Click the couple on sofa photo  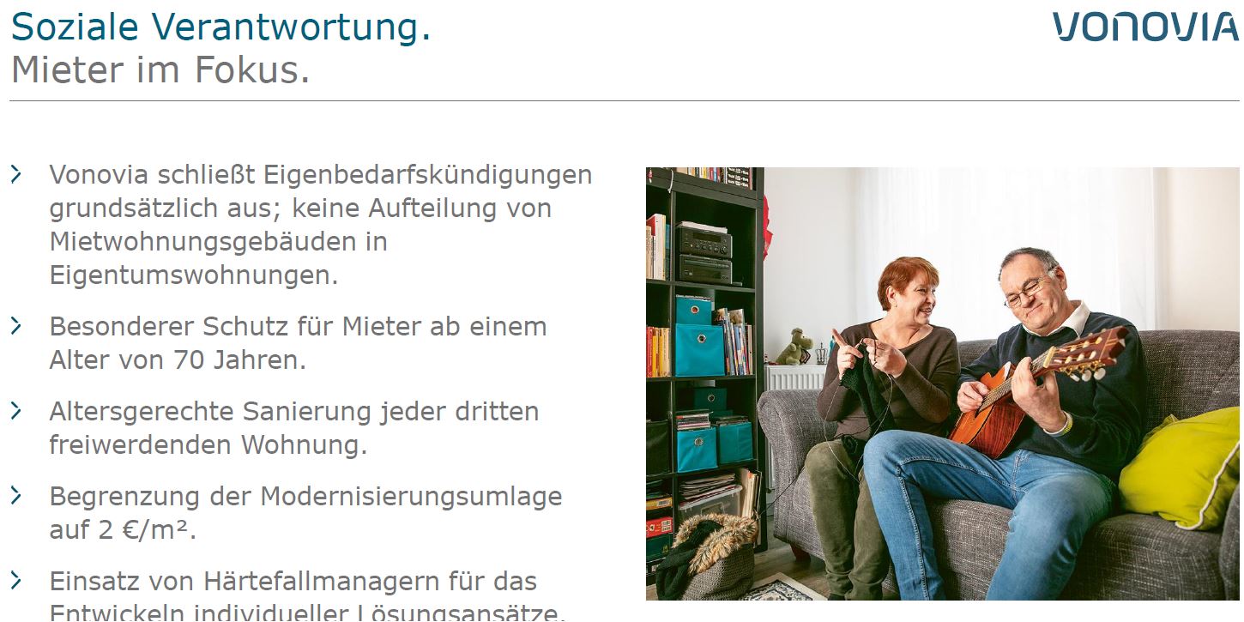[943, 383]
